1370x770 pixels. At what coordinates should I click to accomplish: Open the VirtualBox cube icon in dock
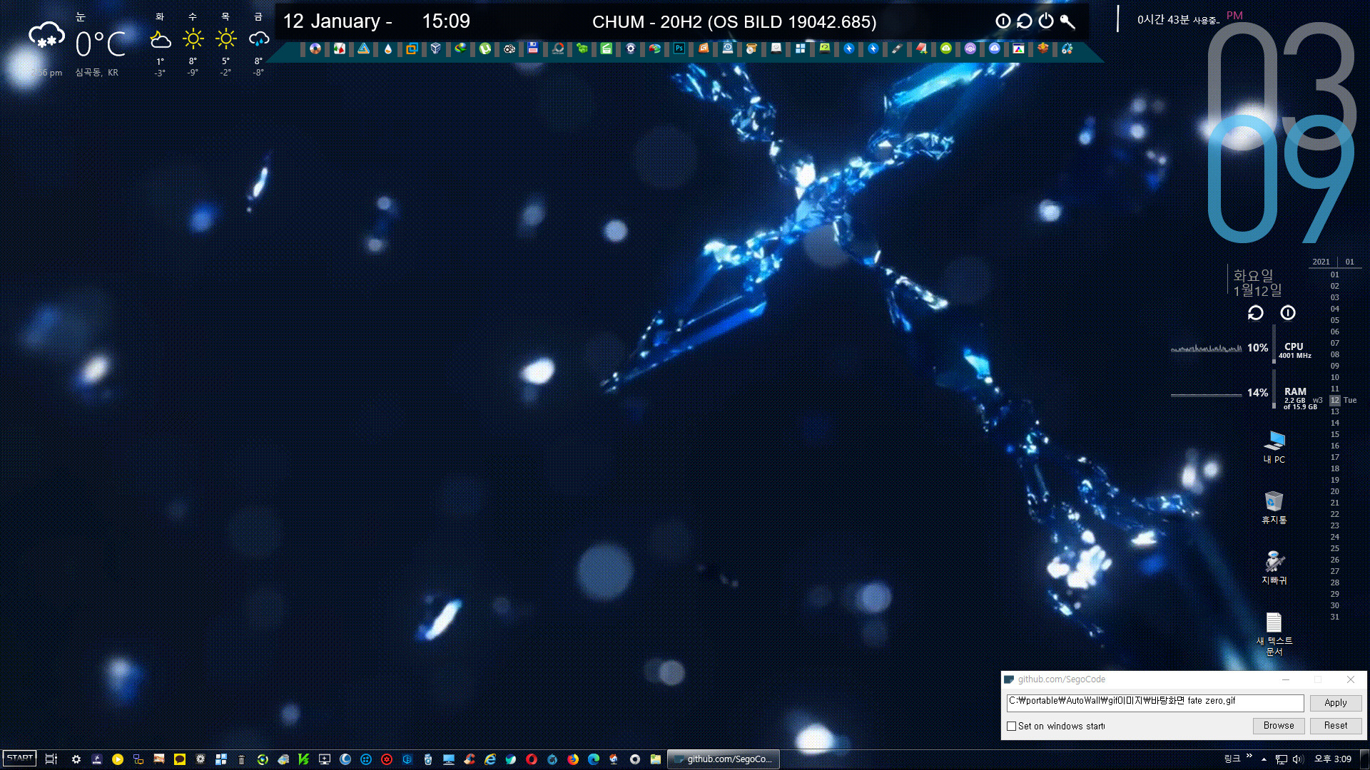(435, 48)
